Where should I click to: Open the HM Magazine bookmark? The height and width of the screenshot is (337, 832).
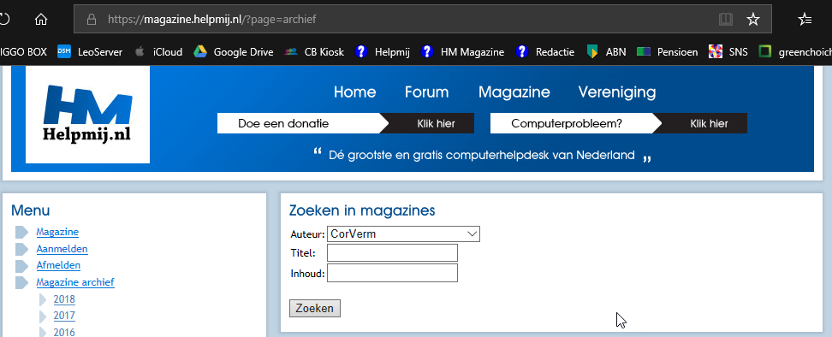point(462,52)
